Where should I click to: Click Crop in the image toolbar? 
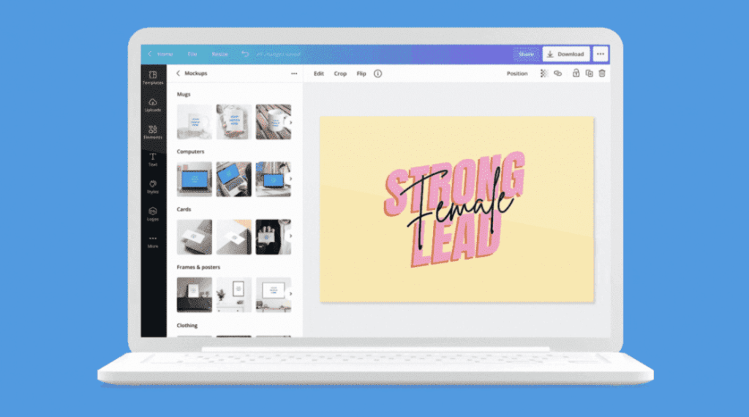(340, 74)
